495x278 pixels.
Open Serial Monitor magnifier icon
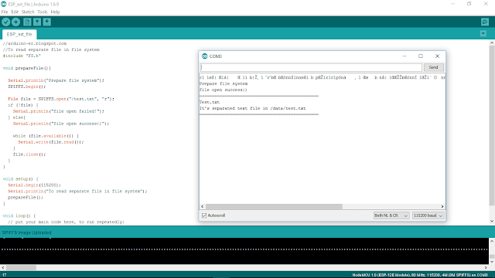[485, 22]
